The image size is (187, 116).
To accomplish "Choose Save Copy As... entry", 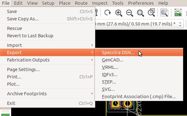I will (47, 19).
